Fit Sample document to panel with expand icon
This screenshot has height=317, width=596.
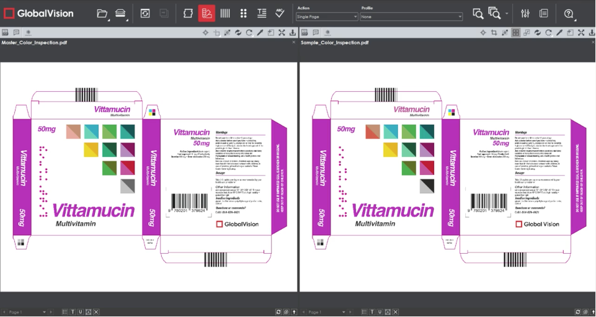pyautogui.click(x=581, y=33)
